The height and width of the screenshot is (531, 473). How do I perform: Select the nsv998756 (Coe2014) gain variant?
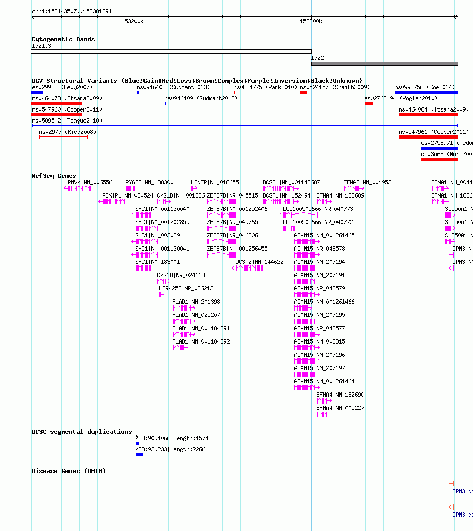pos(426,92)
